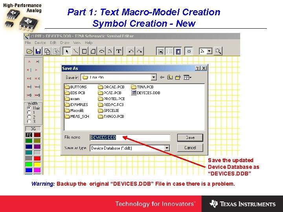Click the blue floppy Save toolbar icon
283x212 pixels.
[x=38, y=51]
